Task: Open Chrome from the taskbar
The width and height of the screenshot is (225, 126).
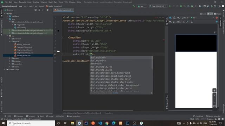Action: pyautogui.click(x=107, y=123)
